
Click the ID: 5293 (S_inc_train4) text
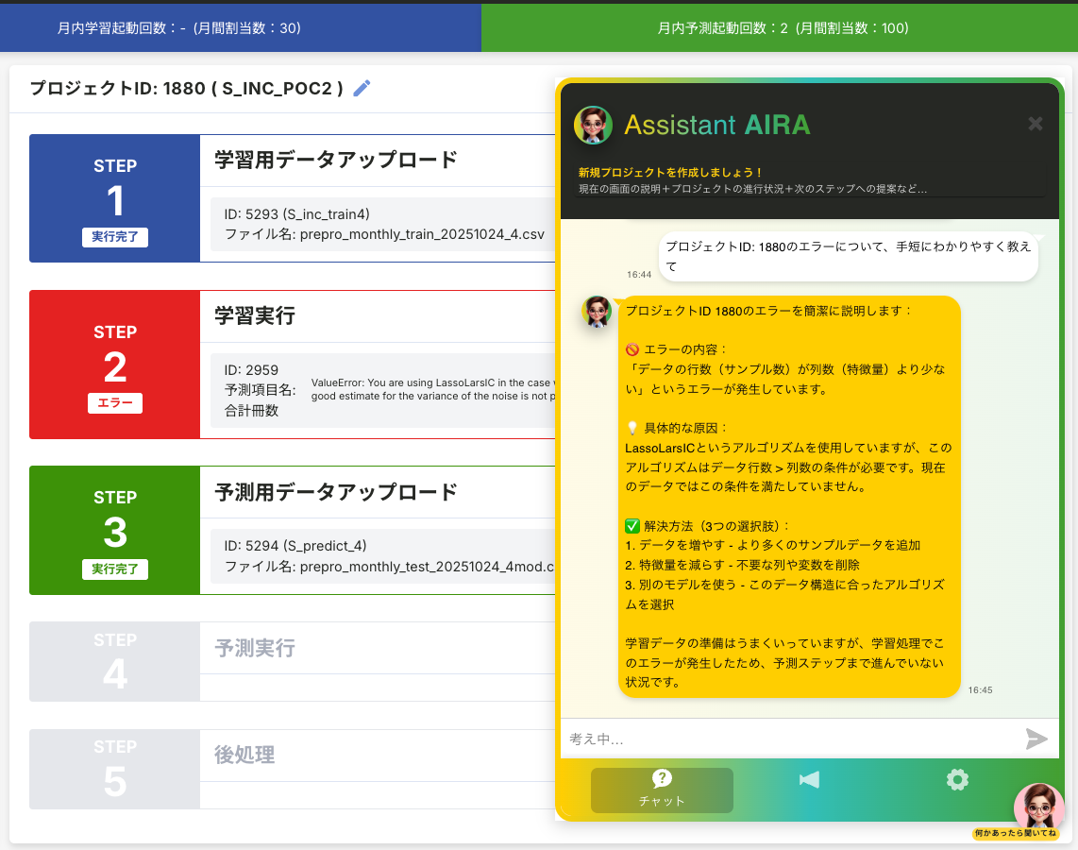point(297,213)
